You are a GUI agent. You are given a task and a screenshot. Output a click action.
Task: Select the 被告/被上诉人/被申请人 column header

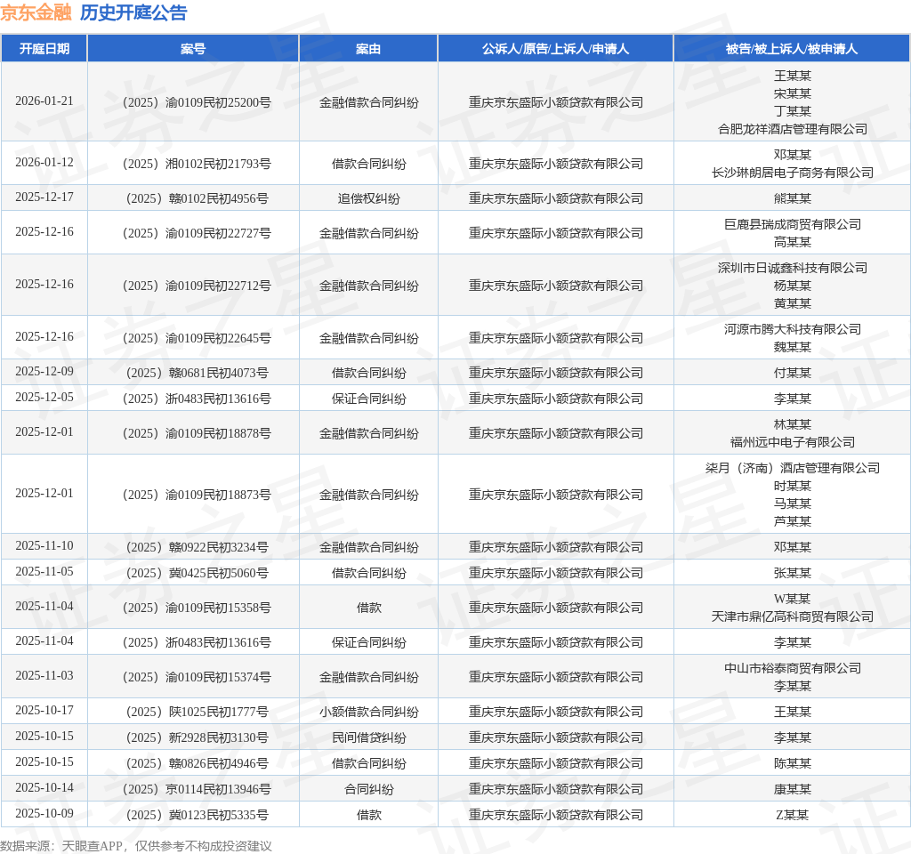792,49
